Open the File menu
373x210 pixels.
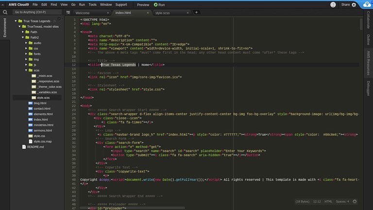click(x=35, y=4)
